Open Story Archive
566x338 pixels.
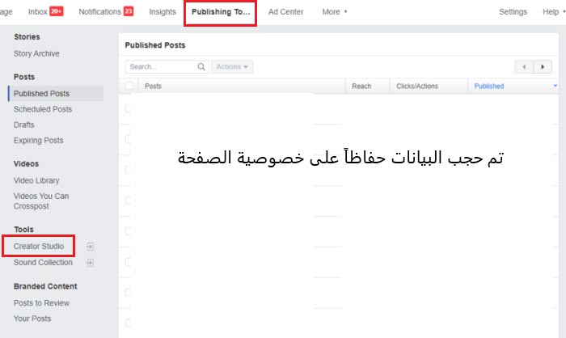(x=36, y=54)
